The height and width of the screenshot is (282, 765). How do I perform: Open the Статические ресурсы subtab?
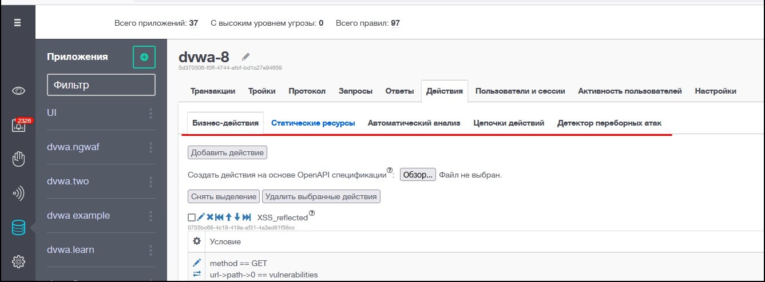[313, 123]
